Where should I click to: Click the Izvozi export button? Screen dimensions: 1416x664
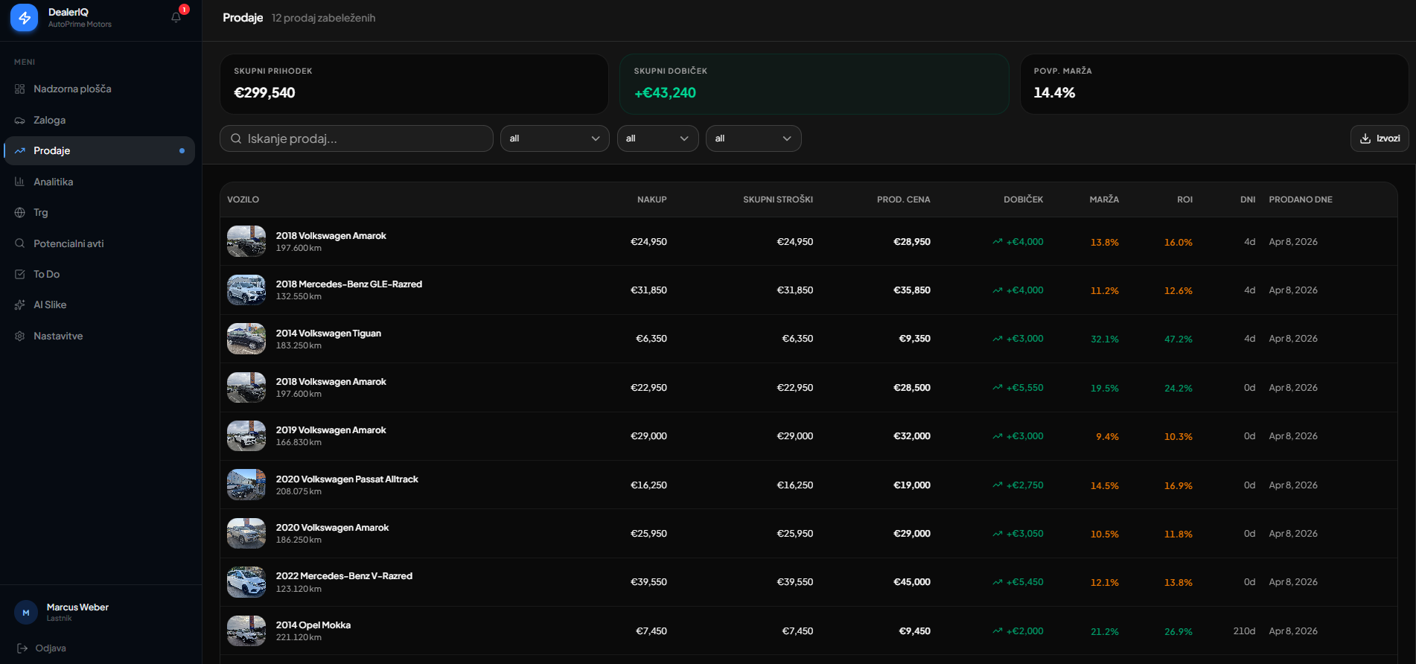coord(1379,138)
